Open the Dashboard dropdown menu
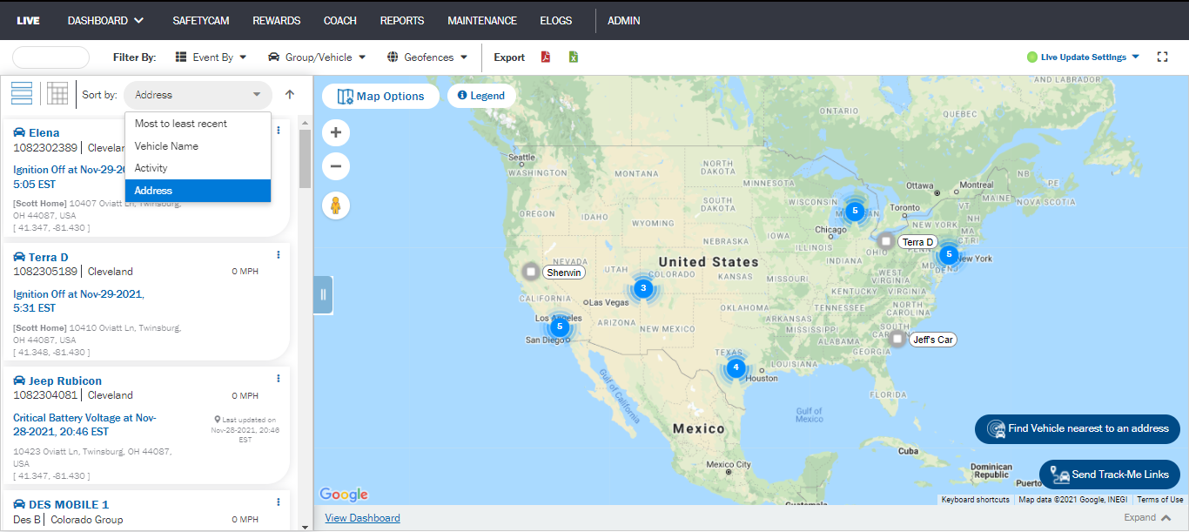This screenshot has width=1189, height=532. click(105, 20)
